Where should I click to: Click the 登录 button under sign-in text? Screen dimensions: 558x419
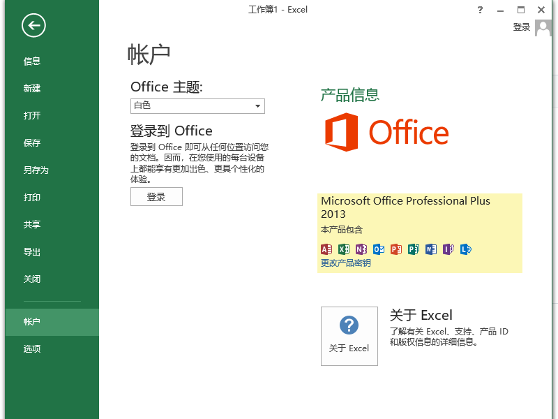click(x=156, y=197)
